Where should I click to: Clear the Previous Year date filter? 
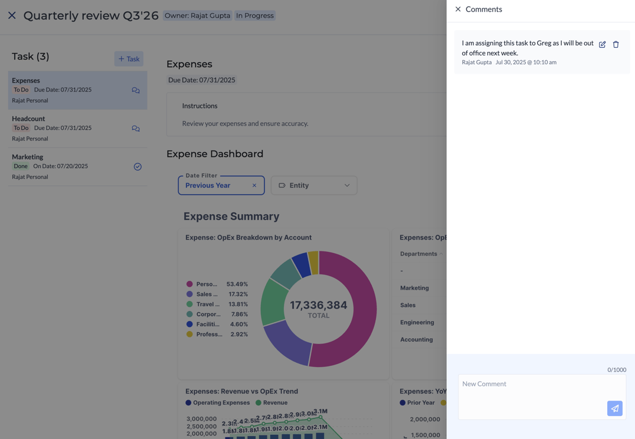pyautogui.click(x=254, y=185)
